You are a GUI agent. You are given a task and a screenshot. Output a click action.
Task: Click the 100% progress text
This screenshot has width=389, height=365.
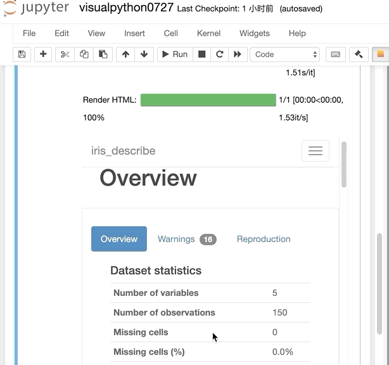coord(94,117)
